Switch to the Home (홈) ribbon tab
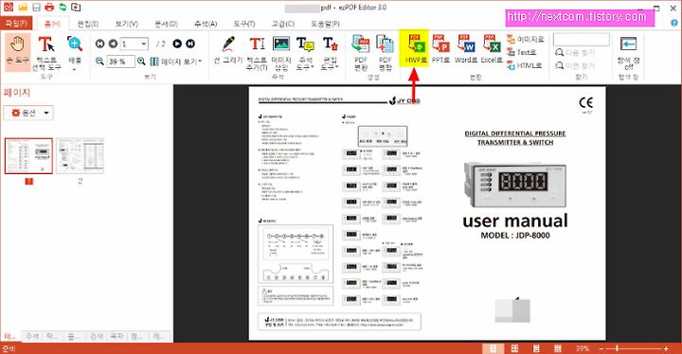Screen dimensions: 682x354 point(53,23)
